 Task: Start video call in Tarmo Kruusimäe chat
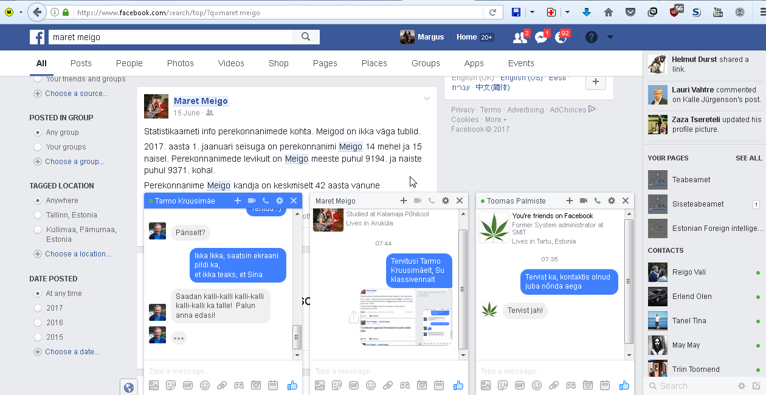(x=252, y=201)
